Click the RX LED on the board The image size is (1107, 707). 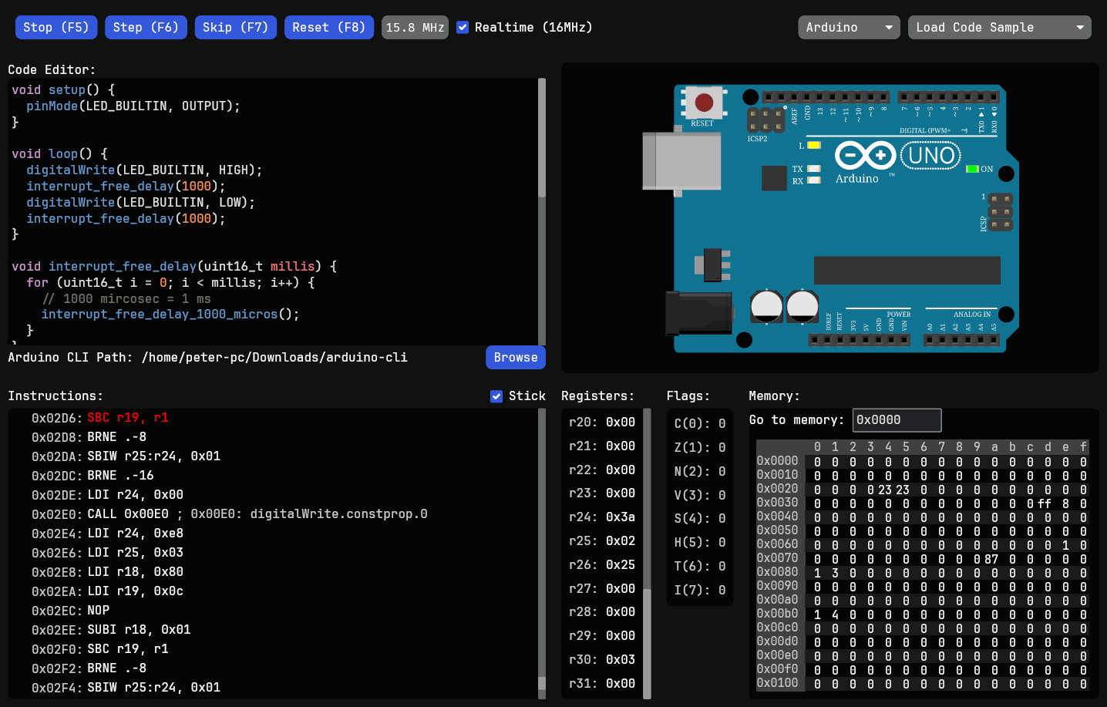point(814,181)
